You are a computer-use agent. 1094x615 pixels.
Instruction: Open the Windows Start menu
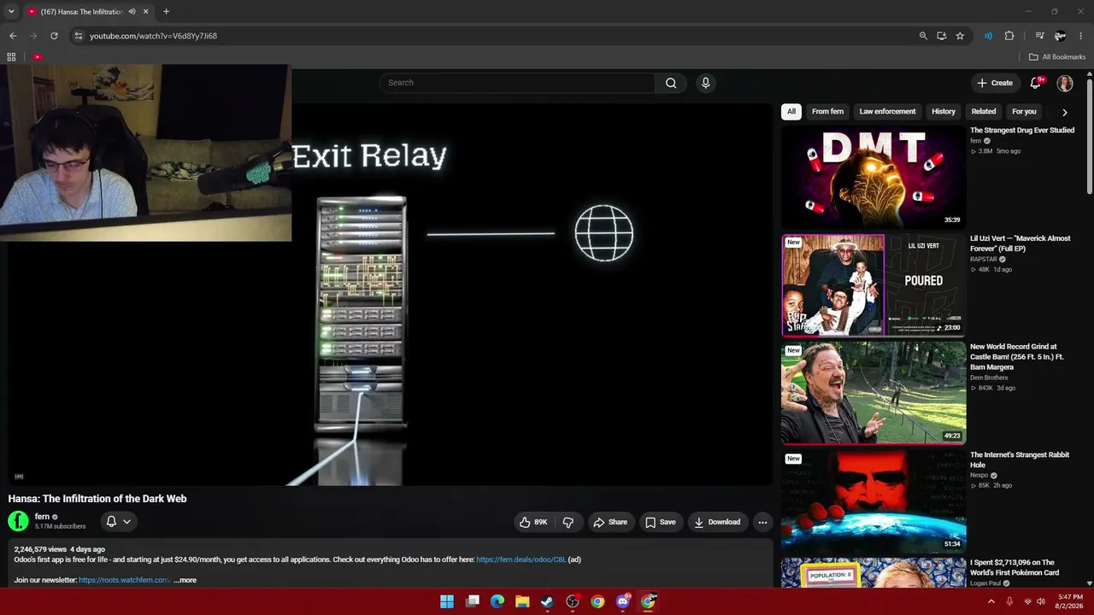[447, 601]
